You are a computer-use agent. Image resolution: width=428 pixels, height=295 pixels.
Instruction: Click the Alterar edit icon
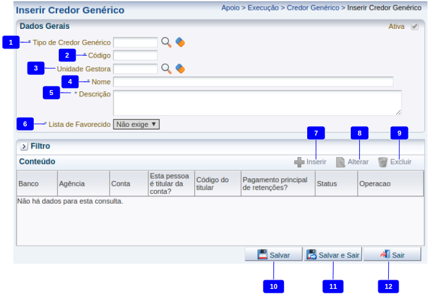coord(340,163)
